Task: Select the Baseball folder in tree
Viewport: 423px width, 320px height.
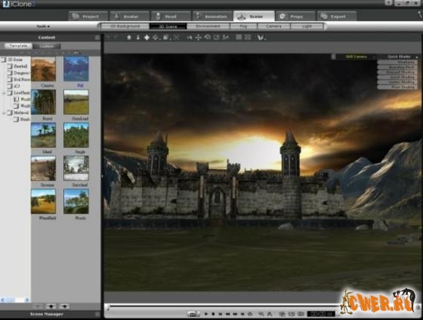Action: tap(18, 66)
